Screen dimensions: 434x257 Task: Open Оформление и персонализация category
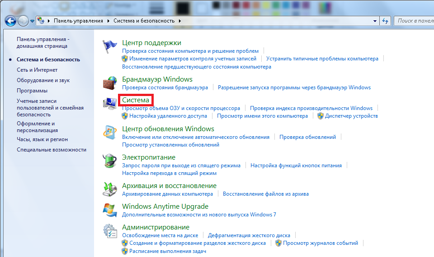(38, 127)
